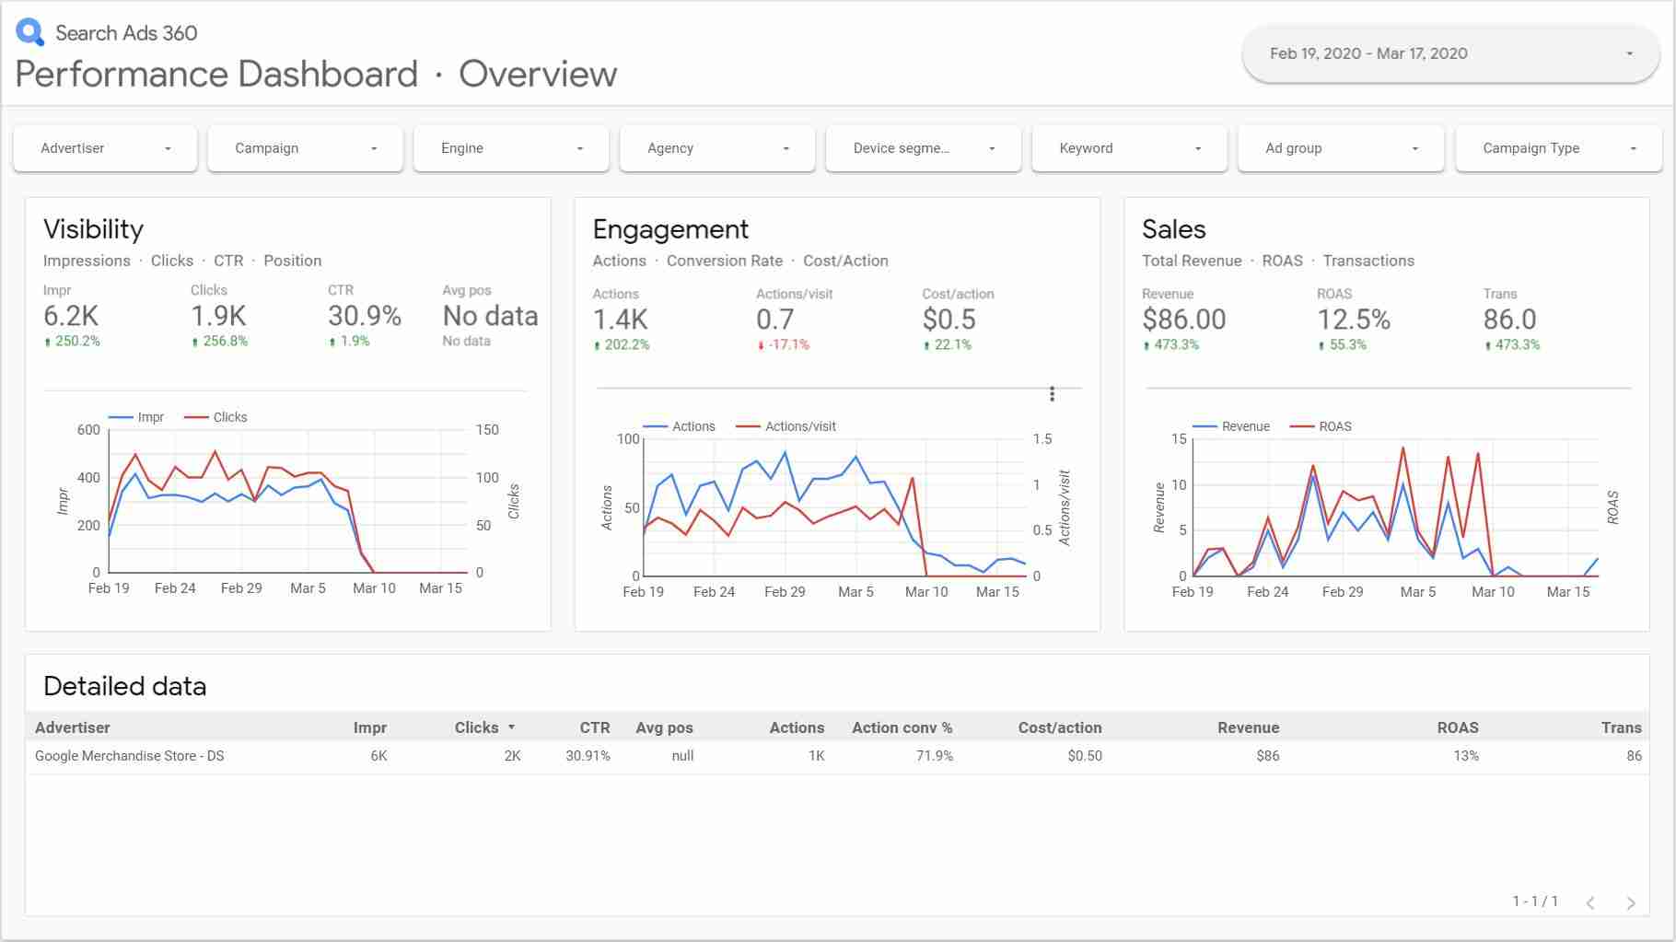Click the Impr legend line in Visibility chart

pyautogui.click(x=121, y=417)
